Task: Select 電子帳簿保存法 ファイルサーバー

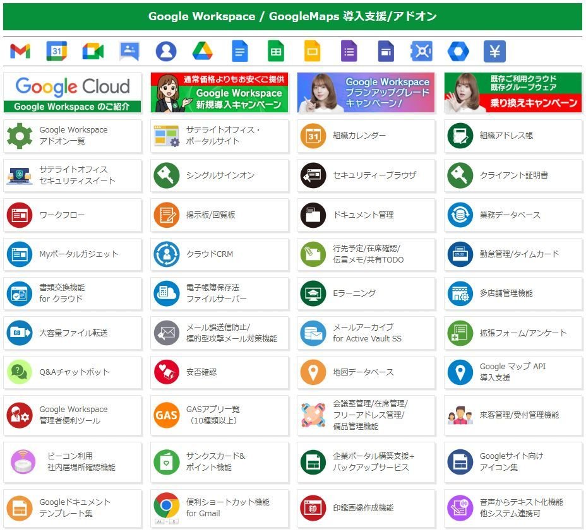Action: coord(219,293)
